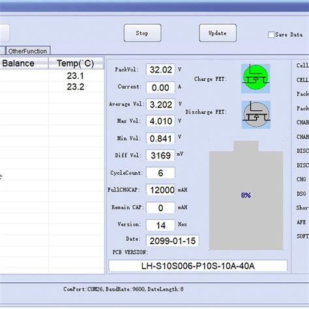
Task: Click the PCB VERSION text field
Action: (198, 265)
